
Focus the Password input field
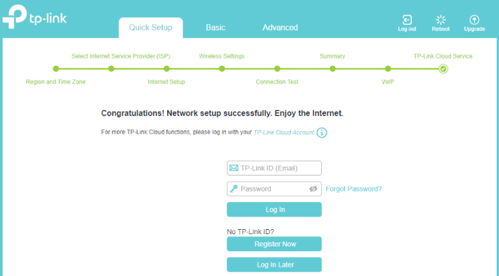[274, 189]
